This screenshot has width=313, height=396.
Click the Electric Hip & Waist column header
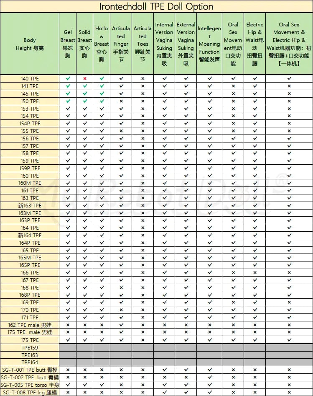coord(254,44)
